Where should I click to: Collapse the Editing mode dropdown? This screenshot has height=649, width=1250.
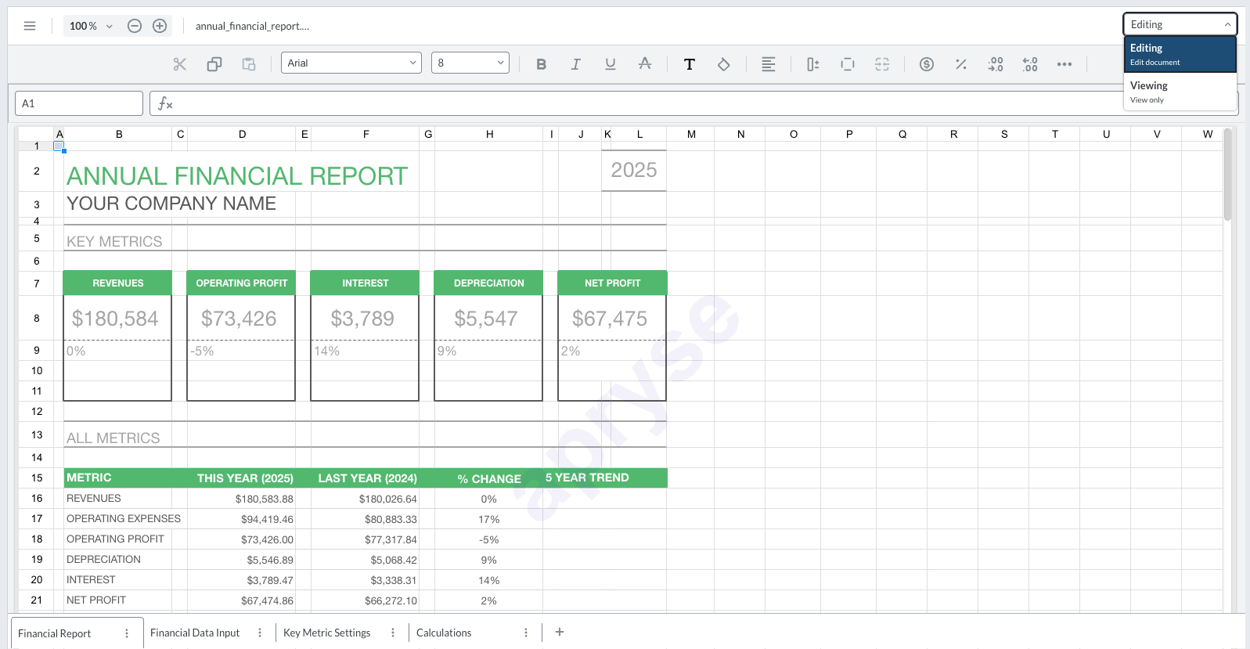click(x=1180, y=24)
